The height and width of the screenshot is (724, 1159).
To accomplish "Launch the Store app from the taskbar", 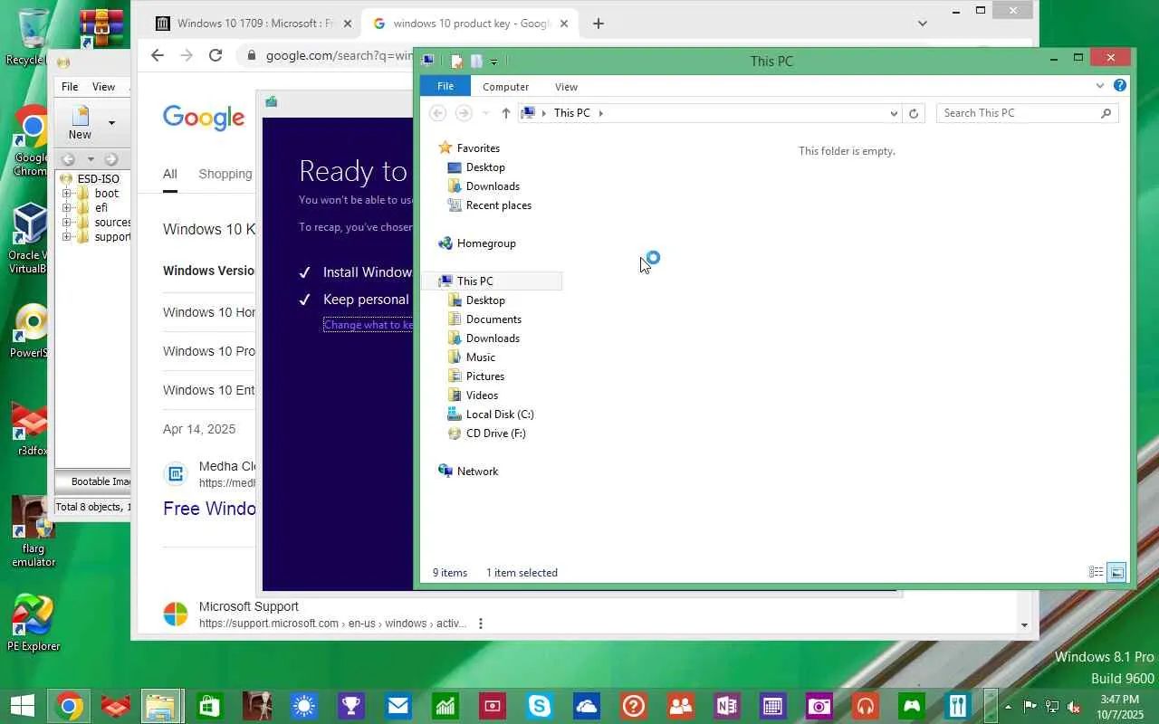I will click(x=210, y=706).
